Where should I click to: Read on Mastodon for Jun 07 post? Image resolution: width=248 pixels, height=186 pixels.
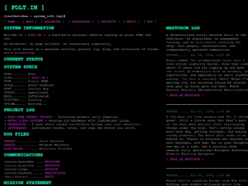[x=185, y=159]
